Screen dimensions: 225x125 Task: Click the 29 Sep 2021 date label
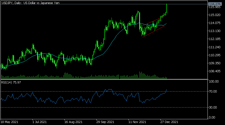coord(105,122)
